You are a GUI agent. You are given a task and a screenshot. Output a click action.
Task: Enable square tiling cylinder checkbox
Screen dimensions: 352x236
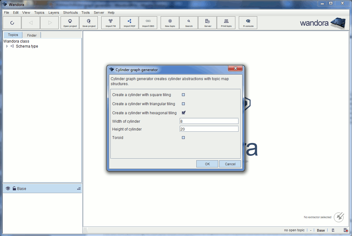click(184, 95)
